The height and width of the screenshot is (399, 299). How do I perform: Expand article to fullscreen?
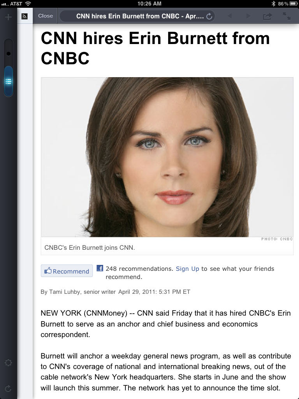click(287, 16)
